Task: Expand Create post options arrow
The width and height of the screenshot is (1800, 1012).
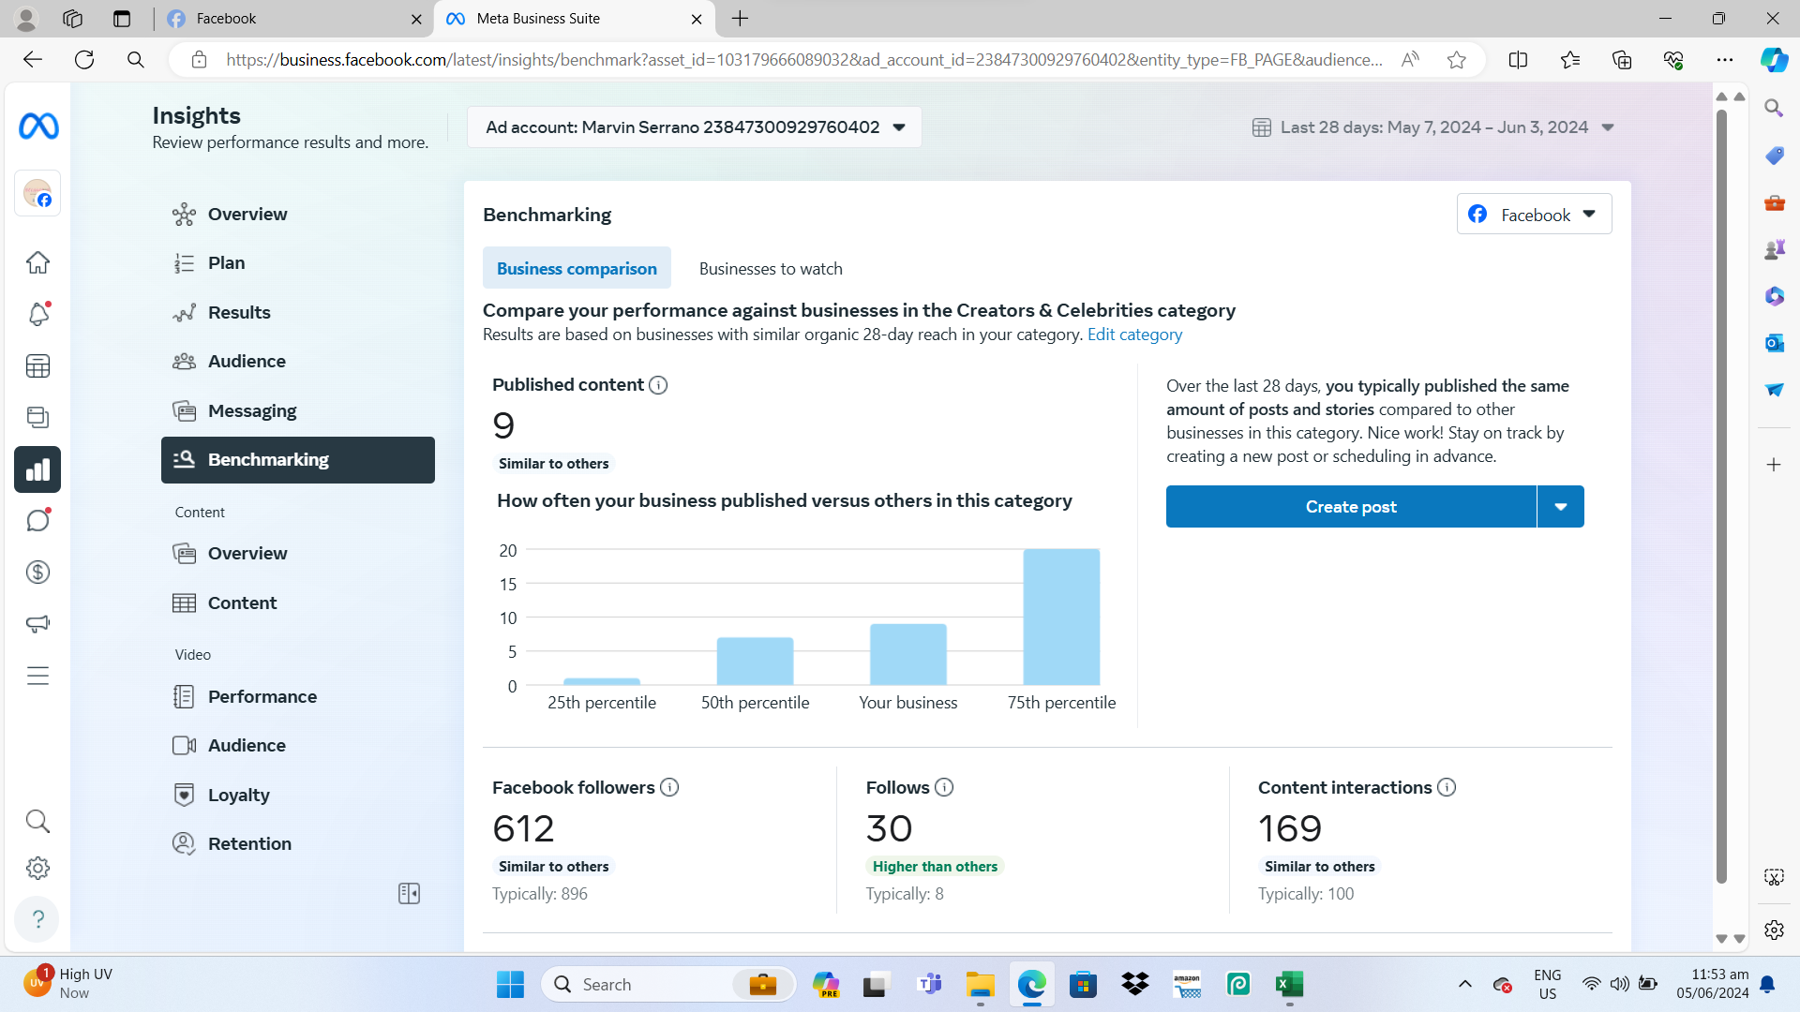Action: 1561,507
